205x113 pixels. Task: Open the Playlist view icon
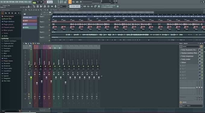coord(45,6)
